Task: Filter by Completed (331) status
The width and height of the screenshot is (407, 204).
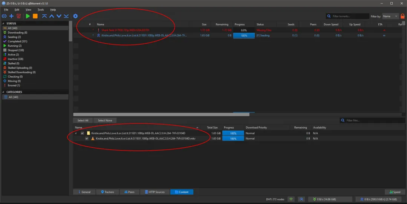Action: click(17, 41)
